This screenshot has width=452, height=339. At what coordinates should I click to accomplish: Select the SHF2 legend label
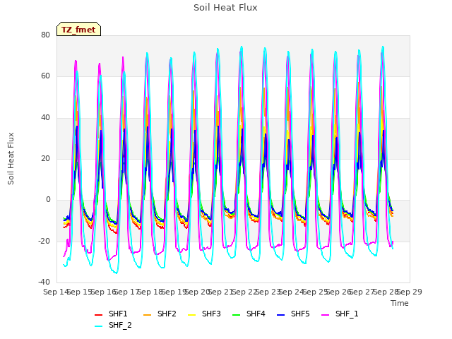click(x=167, y=314)
